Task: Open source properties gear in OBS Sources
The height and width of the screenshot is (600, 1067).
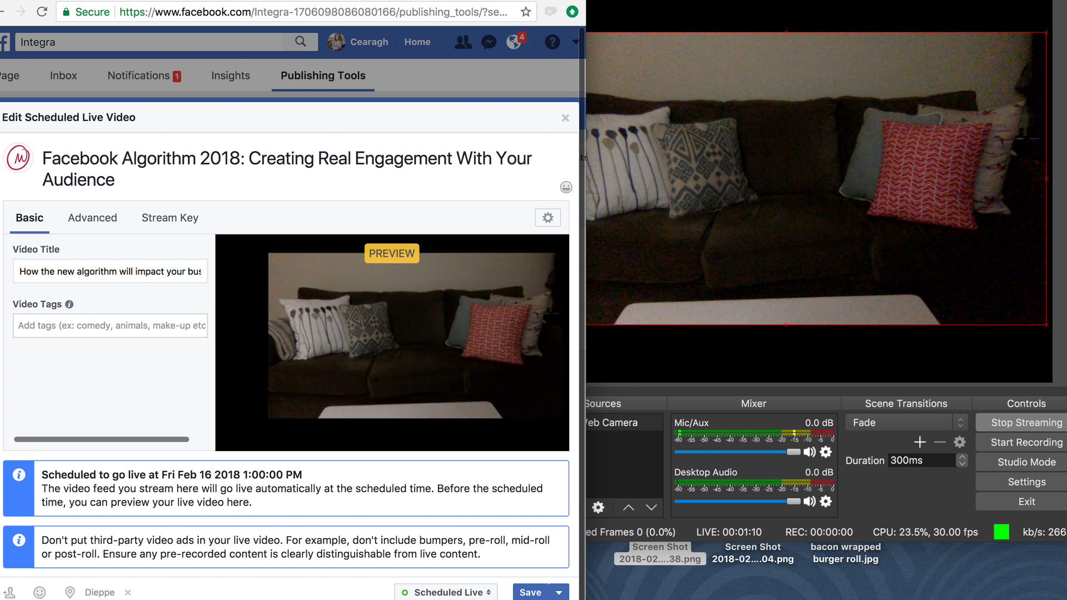Action: 598,507
